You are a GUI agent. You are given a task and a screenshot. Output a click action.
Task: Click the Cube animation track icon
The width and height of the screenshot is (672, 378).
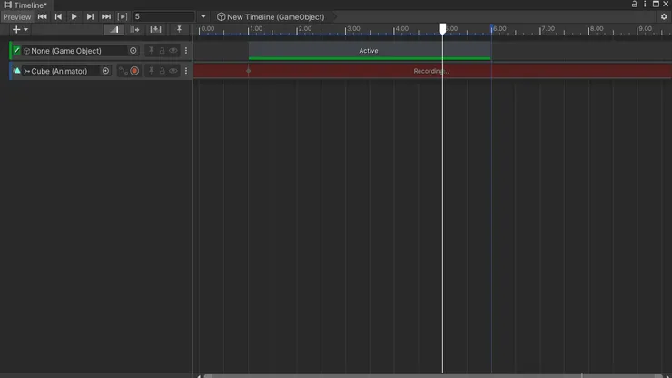16,71
